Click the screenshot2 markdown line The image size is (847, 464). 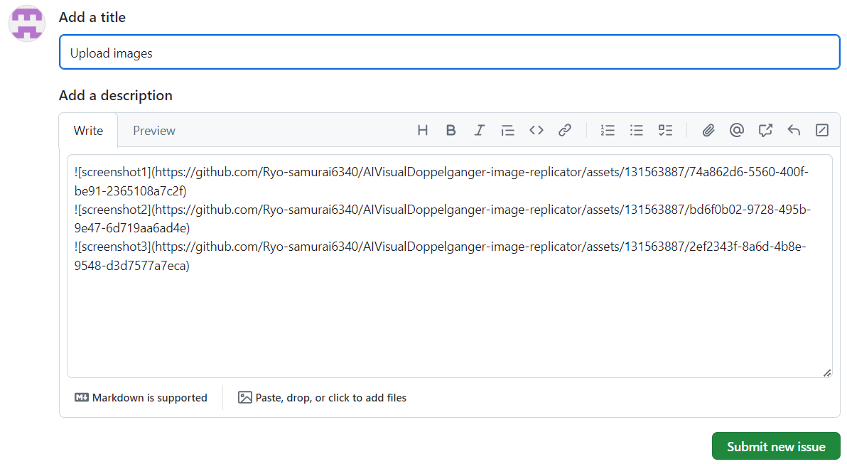443,219
